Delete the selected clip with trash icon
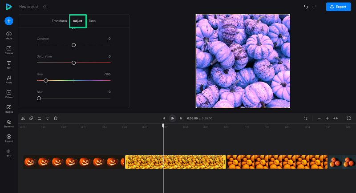 (x=56, y=118)
